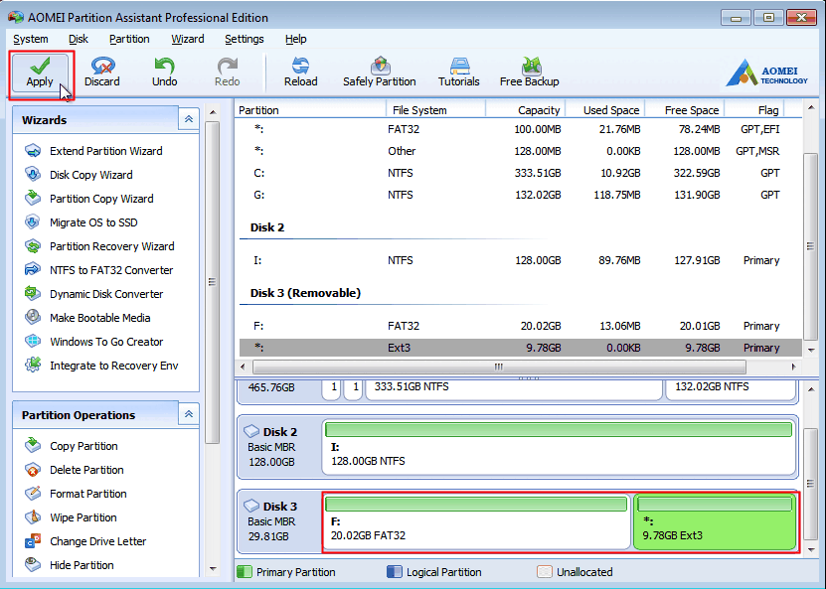Sort by Free Space column header
This screenshot has height=589, width=826.
(x=684, y=110)
